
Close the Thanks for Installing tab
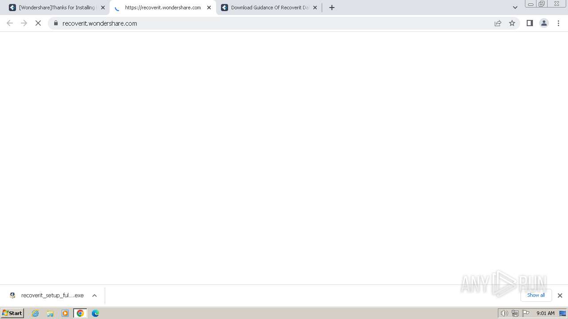[x=103, y=8]
